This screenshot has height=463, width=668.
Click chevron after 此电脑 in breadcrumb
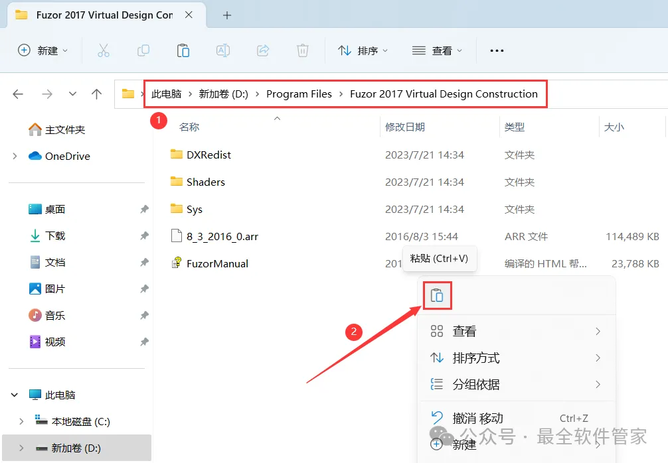pos(190,94)
